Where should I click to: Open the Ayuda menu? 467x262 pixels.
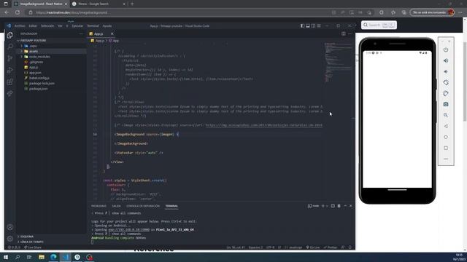(x=107, y=26)
